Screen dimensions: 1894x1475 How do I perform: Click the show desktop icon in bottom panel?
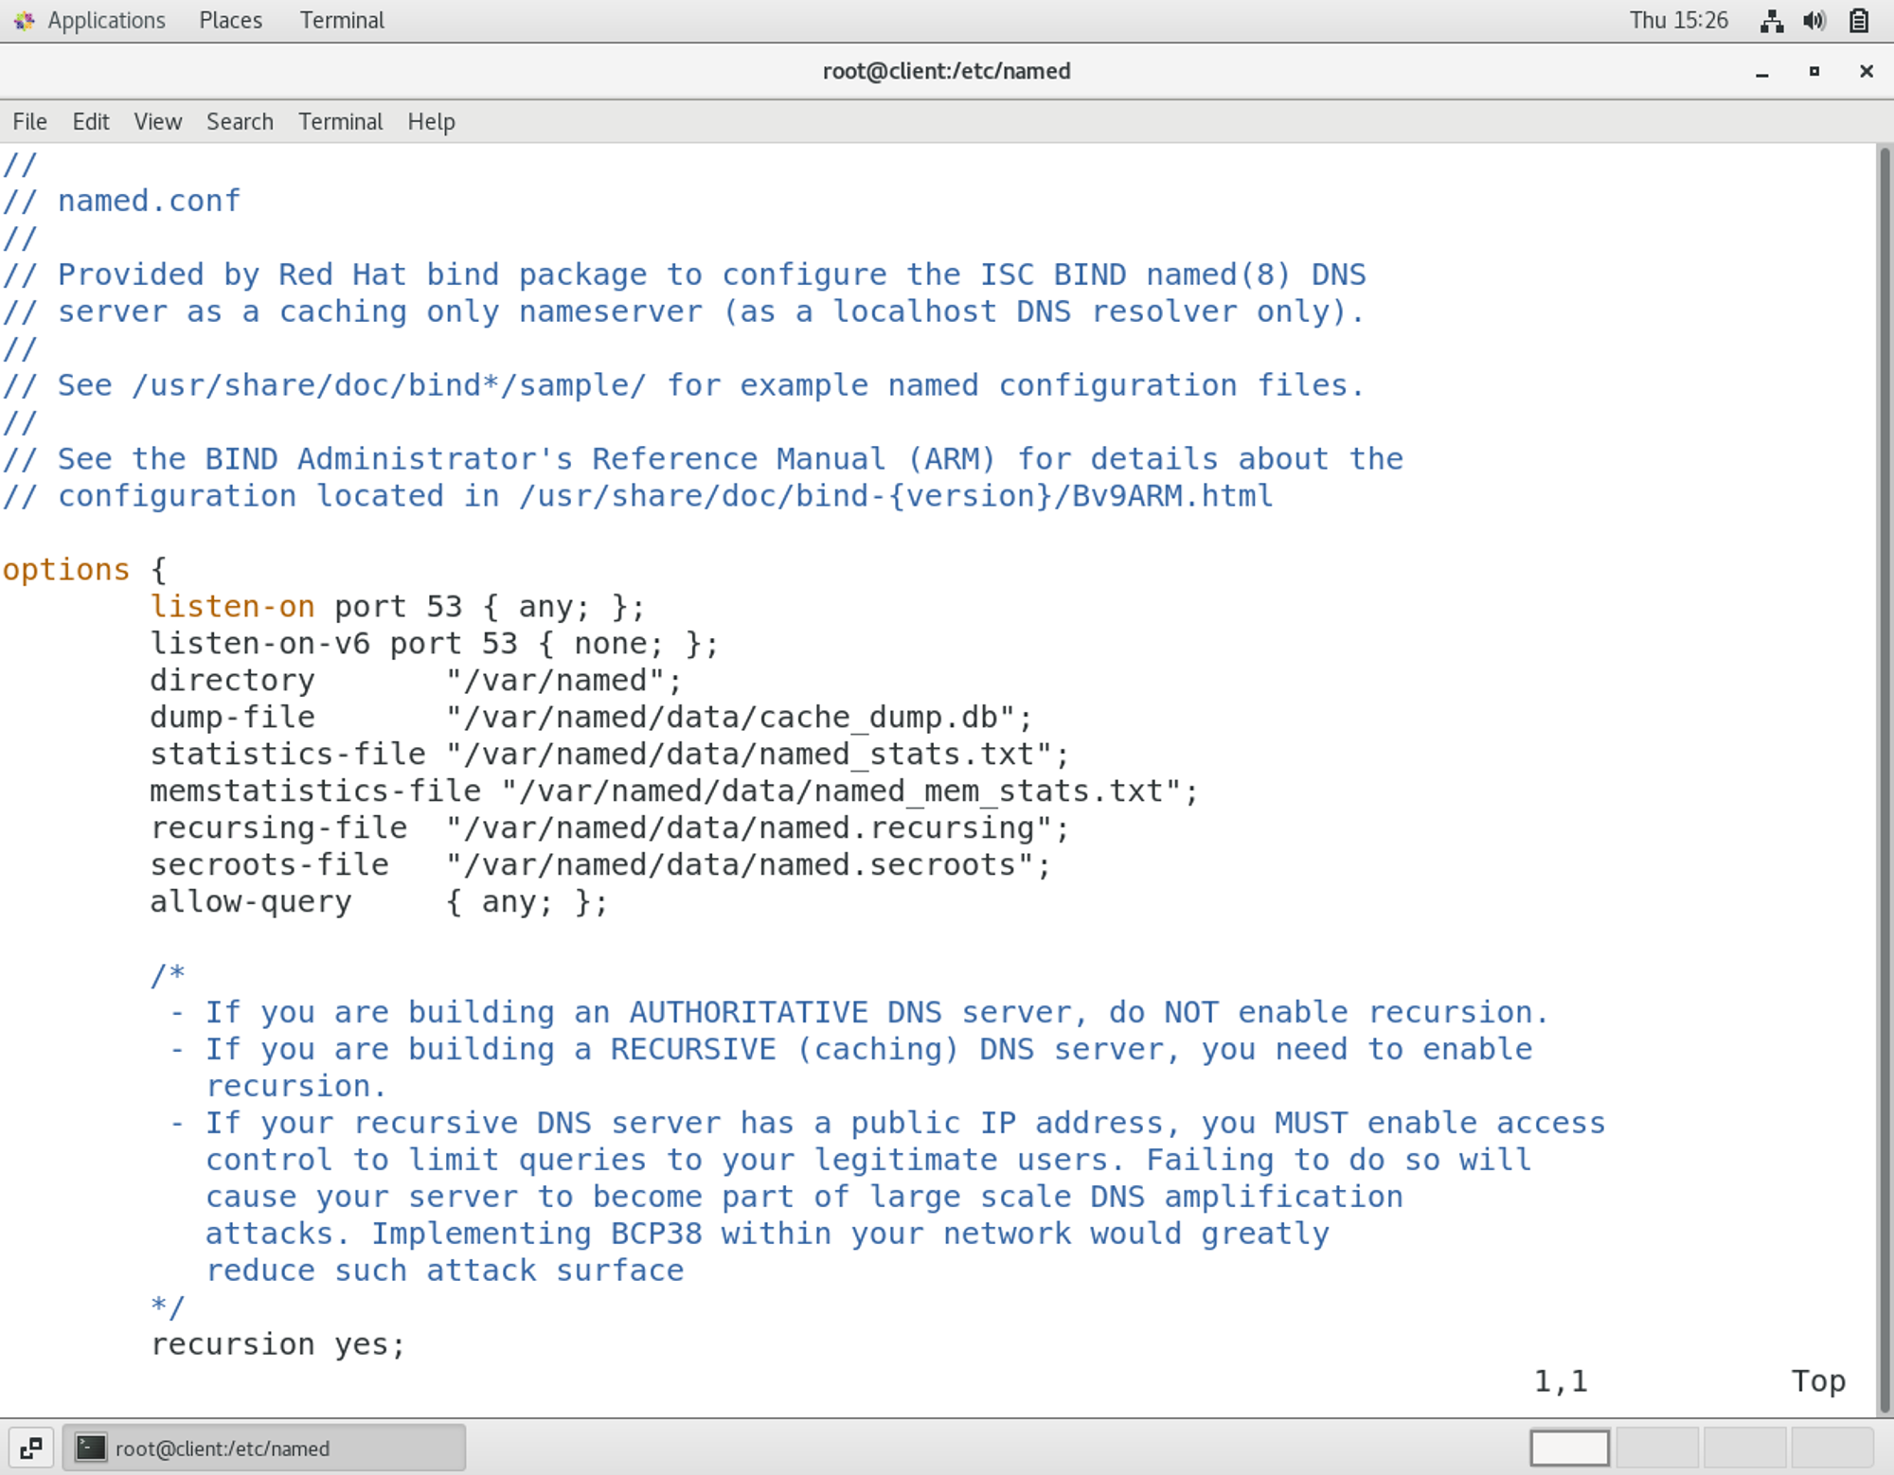pos(31,1448)
